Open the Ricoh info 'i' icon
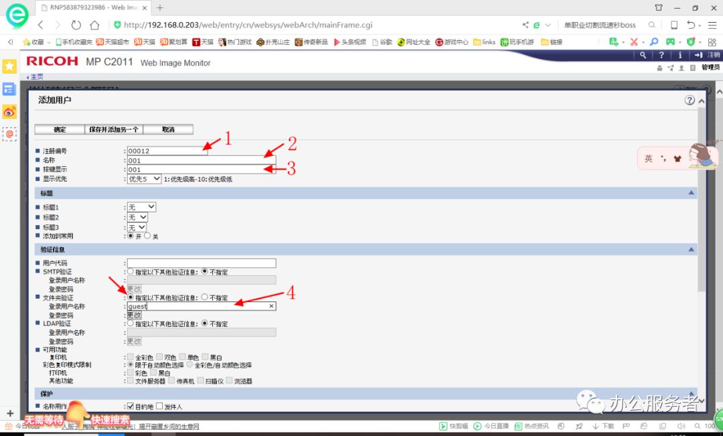The height and width of the screenshot is (436, 723). pos(679,55)
